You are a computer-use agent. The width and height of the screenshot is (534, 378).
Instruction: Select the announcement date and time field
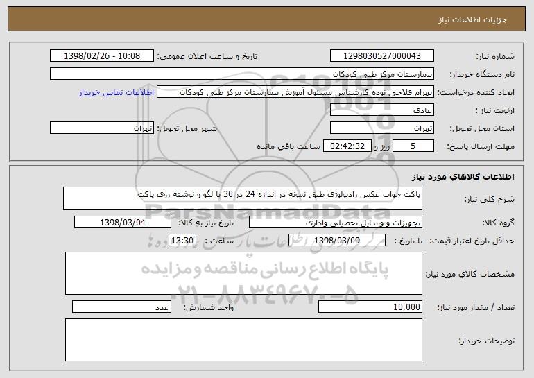click(102, 56)
